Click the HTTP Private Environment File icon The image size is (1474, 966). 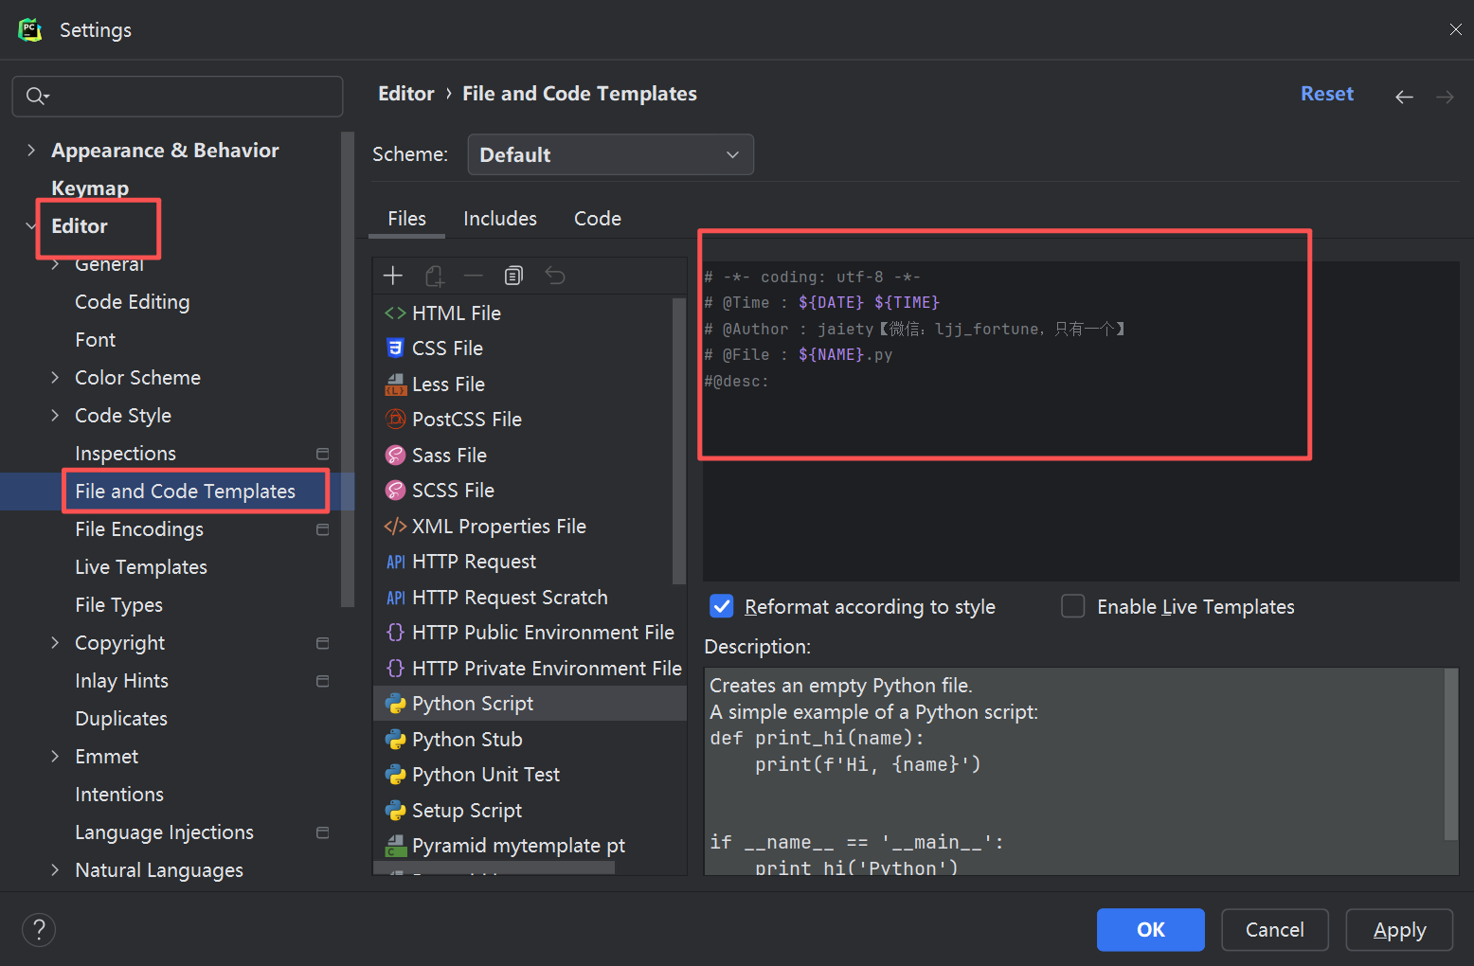(x=395, y=669)
